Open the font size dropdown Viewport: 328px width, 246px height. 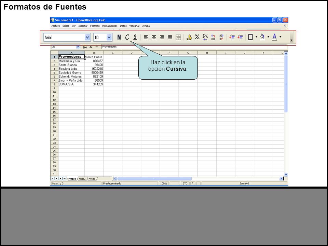(109, 38)
